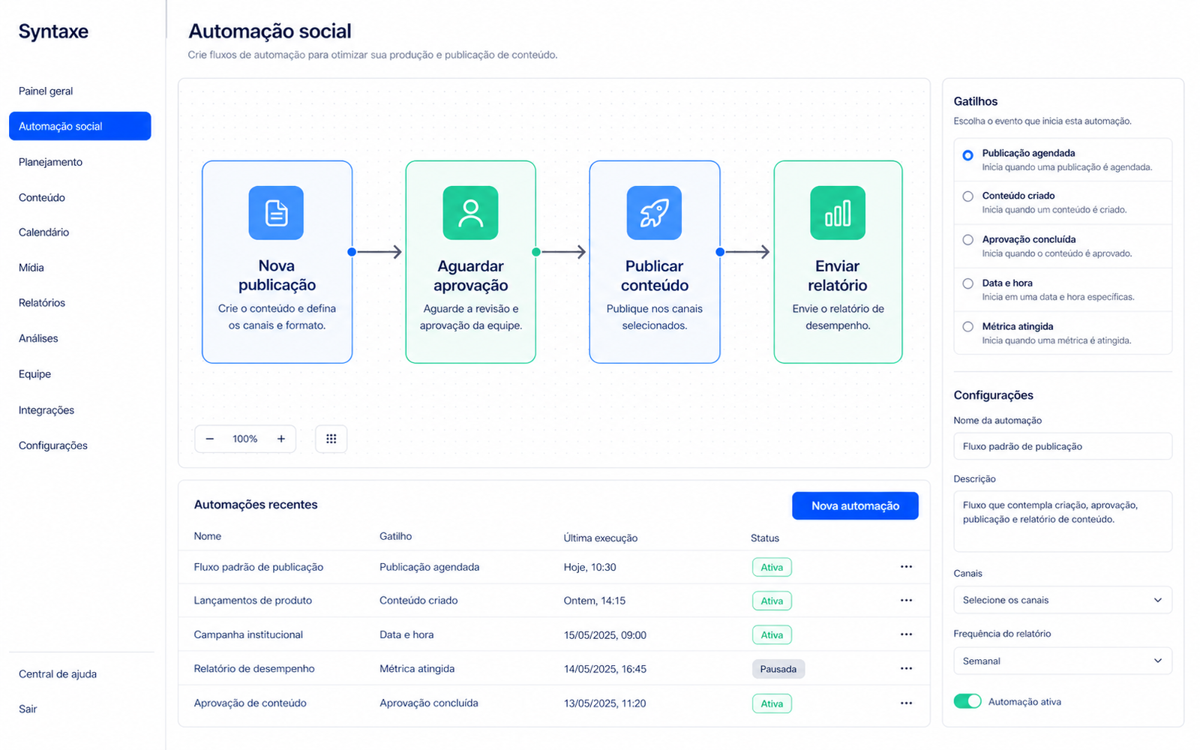Click the Nova publicação document icon
The image size is (1200, 750).
[276, 213]
